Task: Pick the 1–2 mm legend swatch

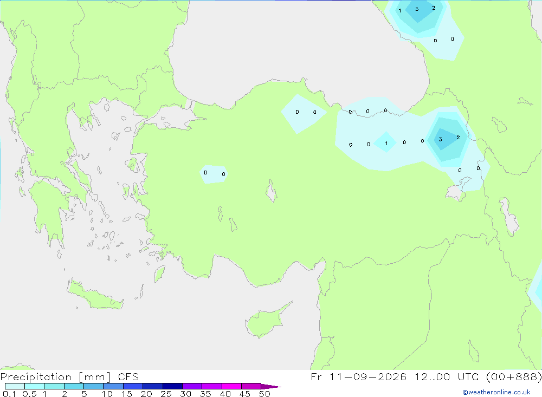Action: coord(54,386)
